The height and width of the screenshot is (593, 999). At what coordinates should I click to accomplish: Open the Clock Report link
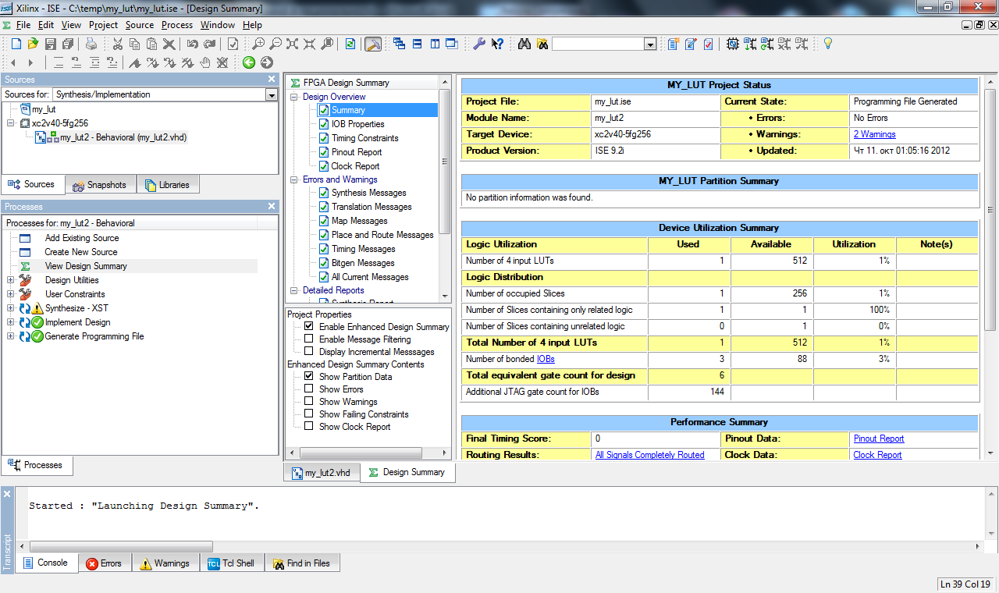pyautogui.click(x=877, y=455)
